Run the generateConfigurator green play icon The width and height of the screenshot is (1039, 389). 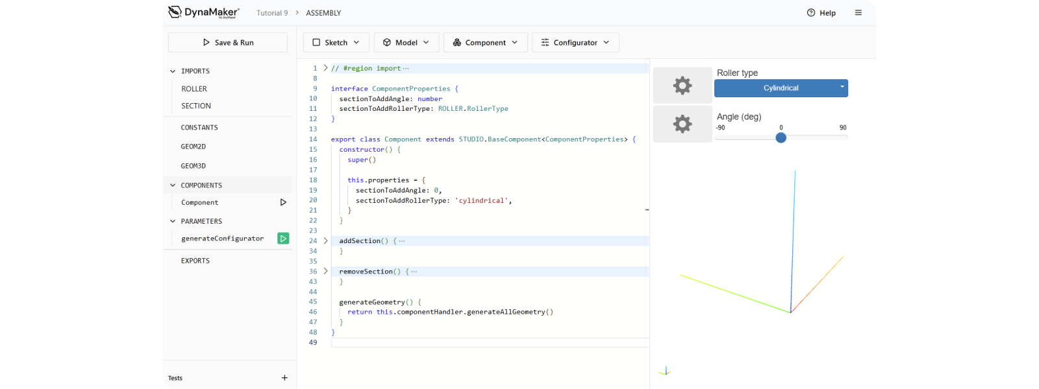tap(283, 239)
